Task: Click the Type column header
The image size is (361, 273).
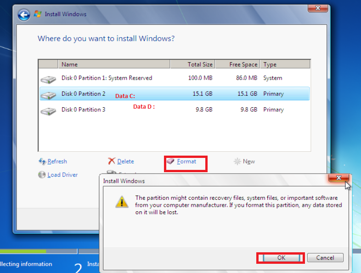Action: (285, 64)
